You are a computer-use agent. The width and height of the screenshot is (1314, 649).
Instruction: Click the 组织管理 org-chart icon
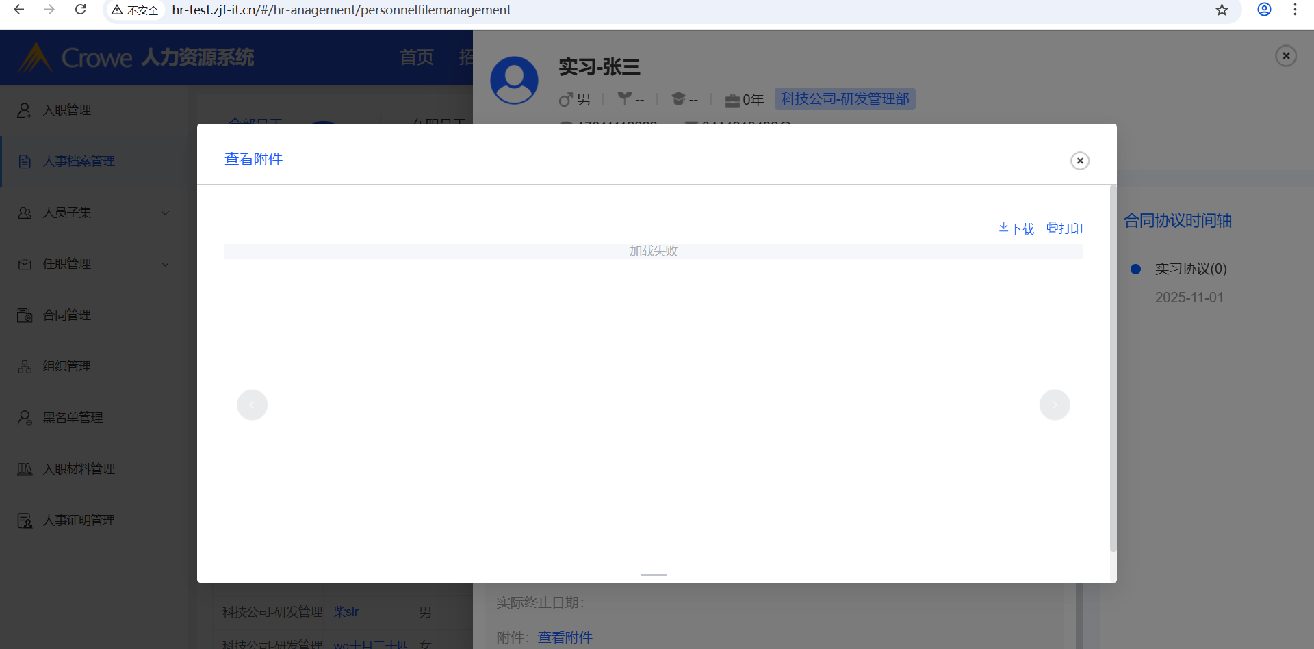coord(25,367)
